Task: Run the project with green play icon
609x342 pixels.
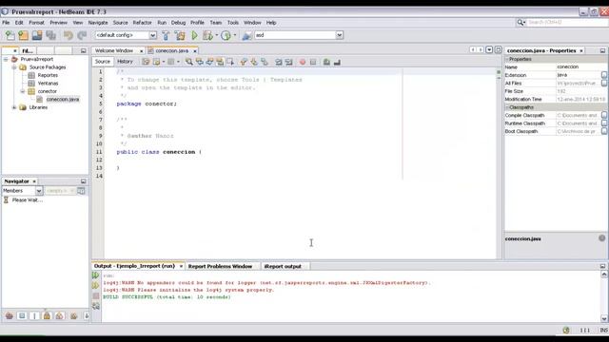Action: pyautogui.click(x=194, y=36)
